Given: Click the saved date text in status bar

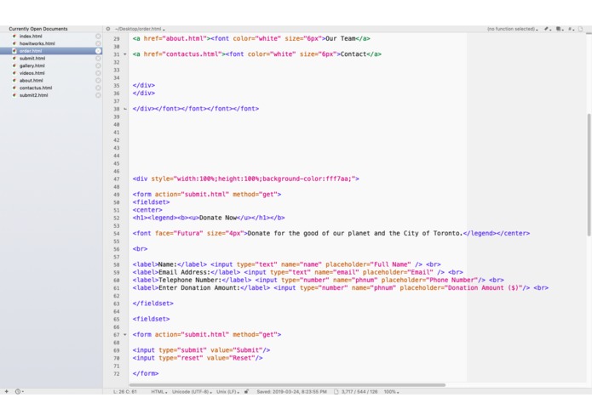Looking at the screenshot, I should [x=291, y=392].
